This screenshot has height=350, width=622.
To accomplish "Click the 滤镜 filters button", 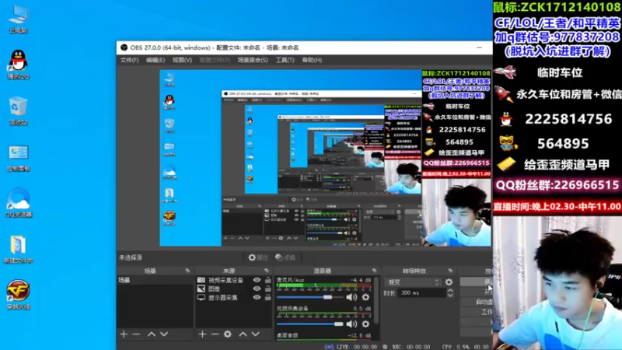I will click(285, 257).
